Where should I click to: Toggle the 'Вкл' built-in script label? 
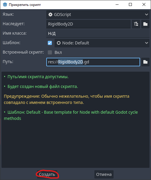click(x=58, y=52)
